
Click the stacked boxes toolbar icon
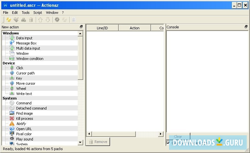24,20
